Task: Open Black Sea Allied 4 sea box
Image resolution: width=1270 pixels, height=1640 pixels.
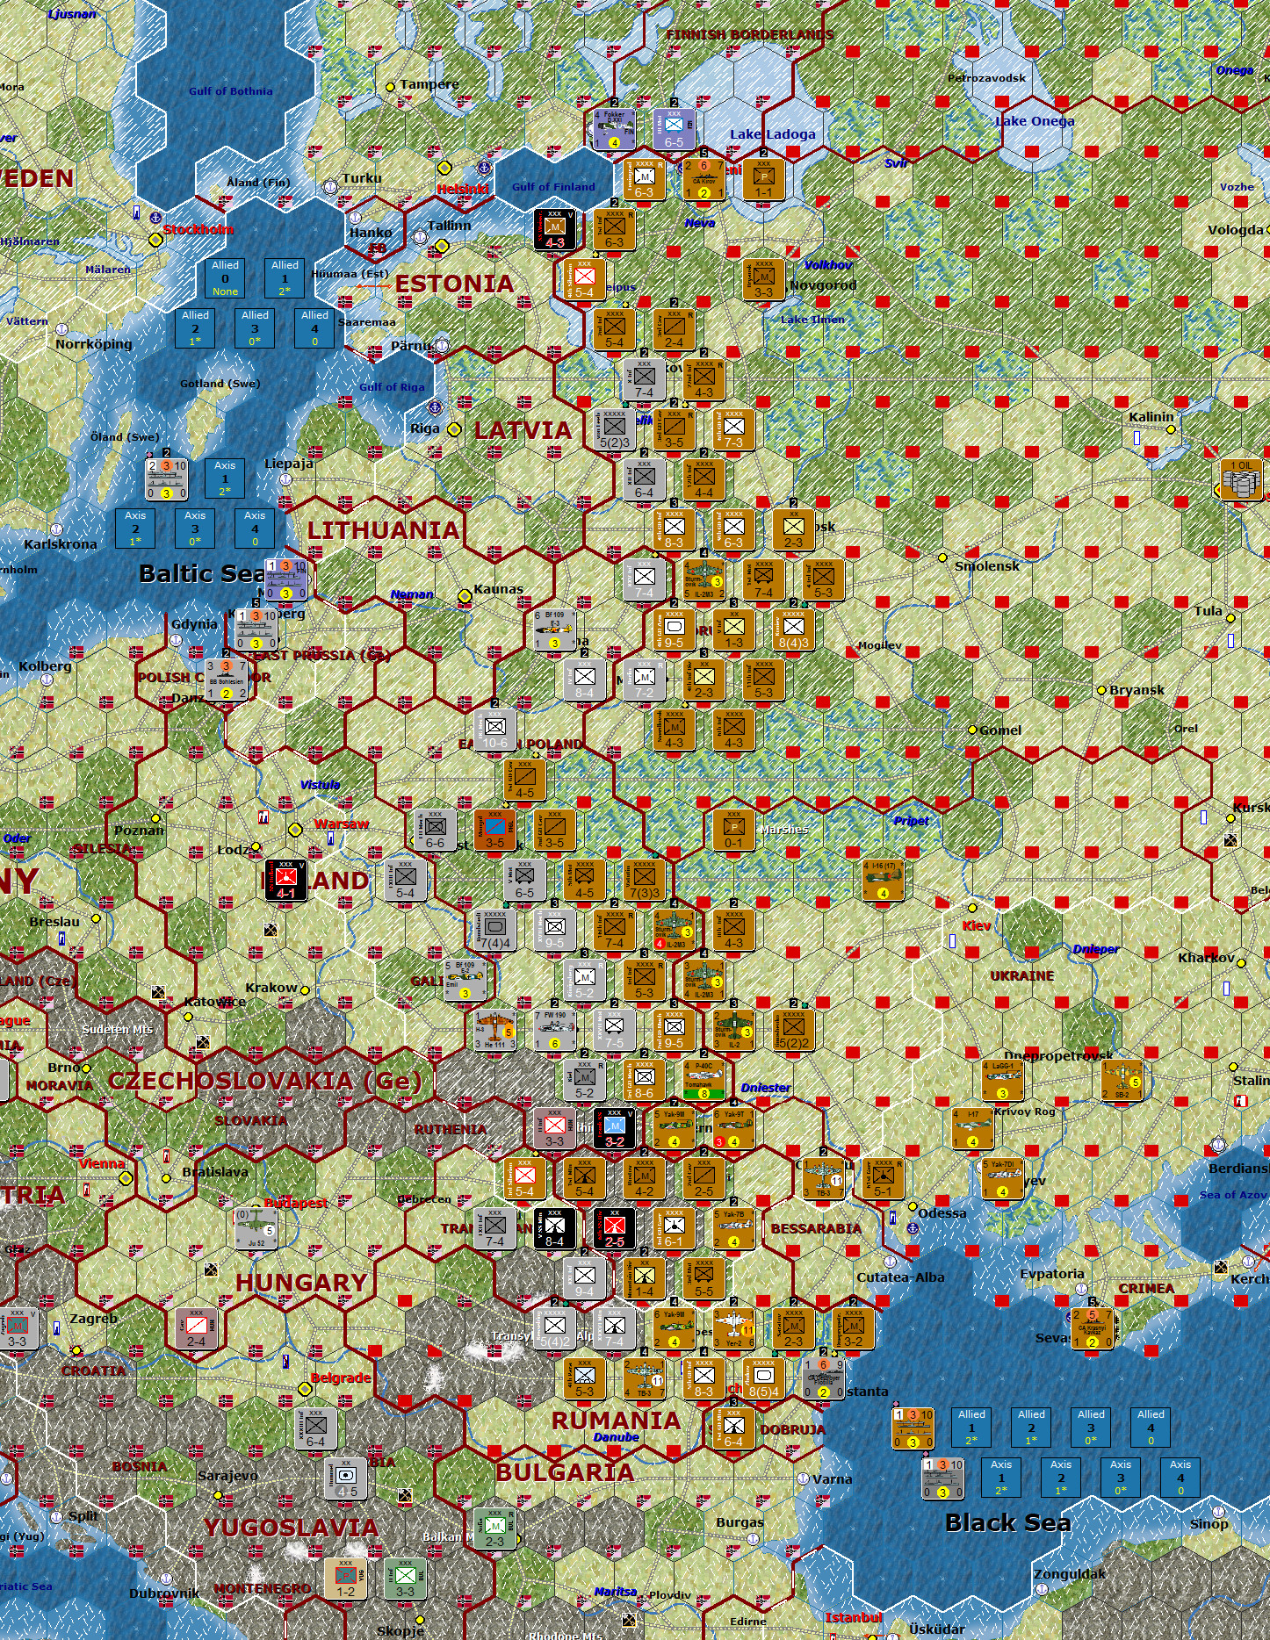Action: tap(1151, 1428)
